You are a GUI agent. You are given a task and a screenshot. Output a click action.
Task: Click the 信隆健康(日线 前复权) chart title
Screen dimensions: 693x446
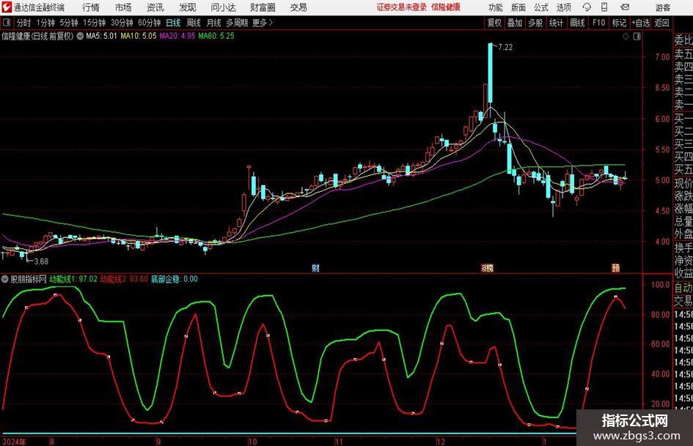pos(37,36)
